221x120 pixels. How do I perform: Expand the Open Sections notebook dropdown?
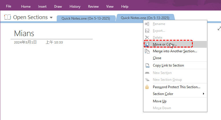[51, 18]
